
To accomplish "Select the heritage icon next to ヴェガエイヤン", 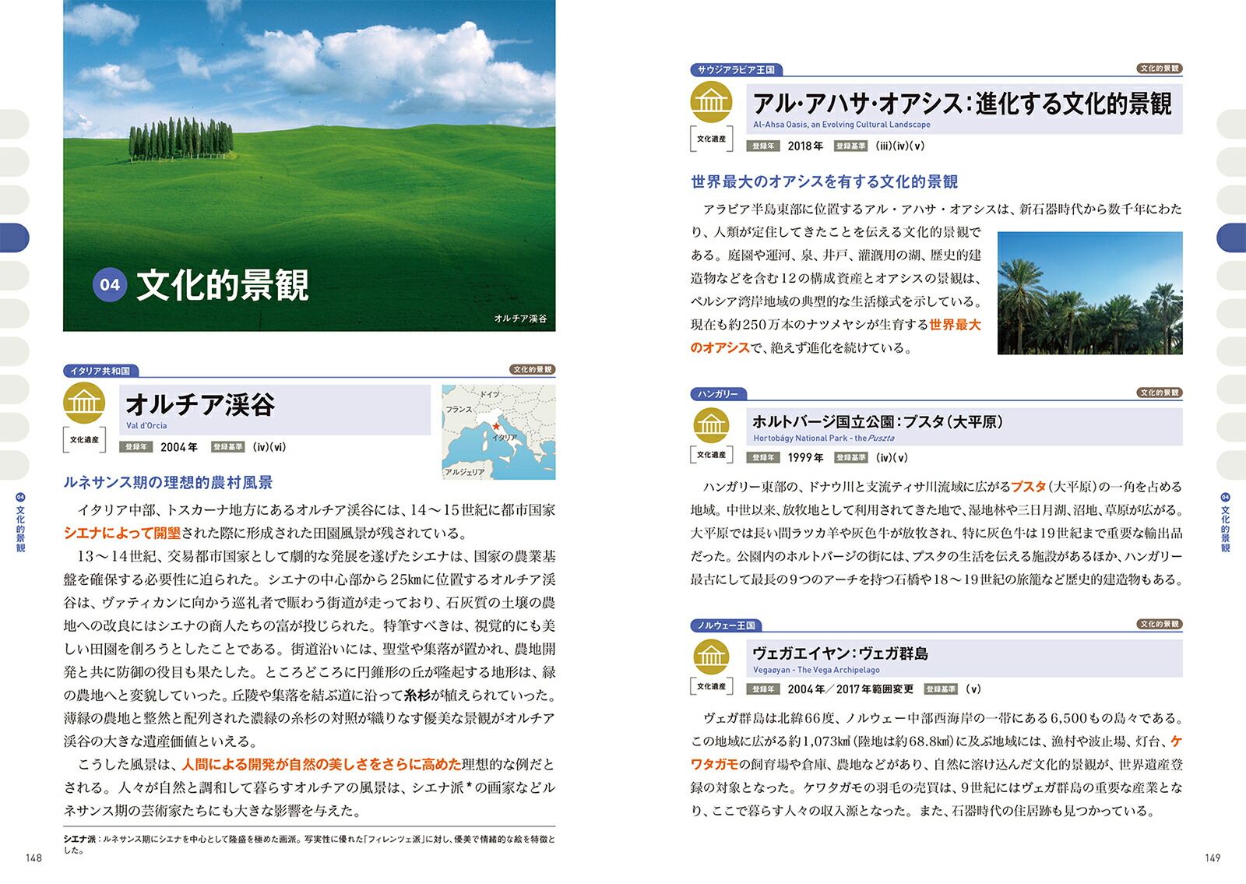I will point(711,657).
